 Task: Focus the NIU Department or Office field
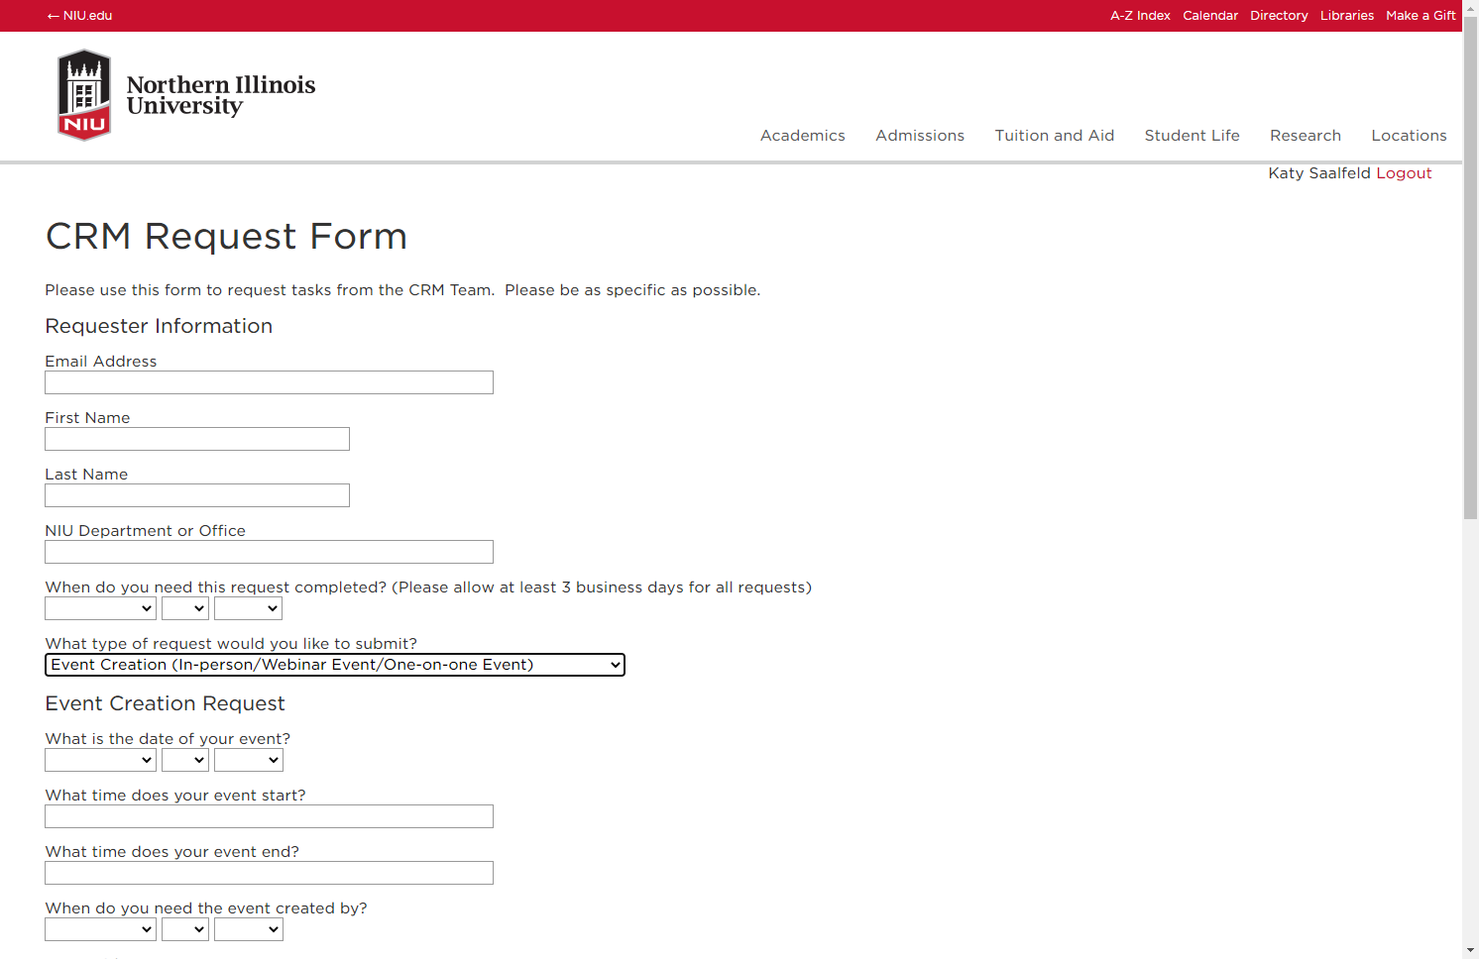pyautogui.click(x=269, y=552)
